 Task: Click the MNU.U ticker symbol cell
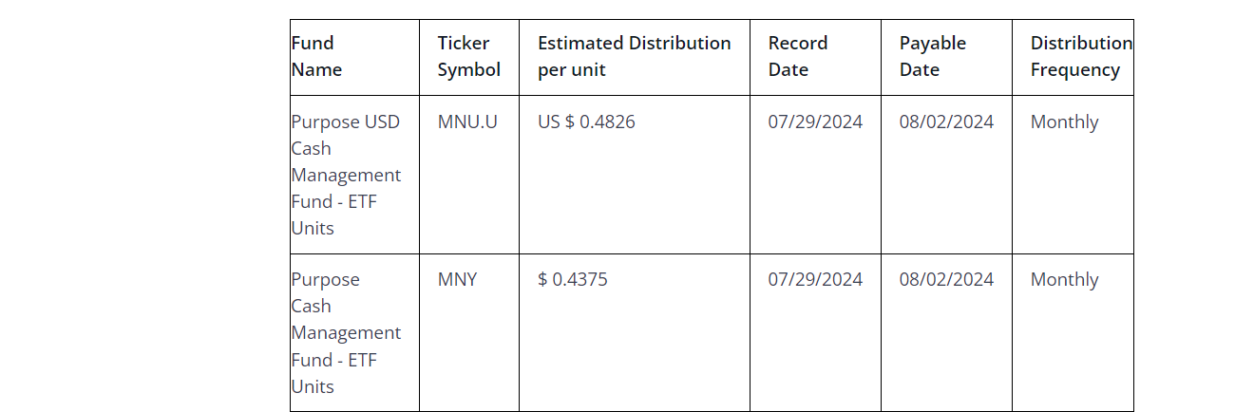point(467,122)
